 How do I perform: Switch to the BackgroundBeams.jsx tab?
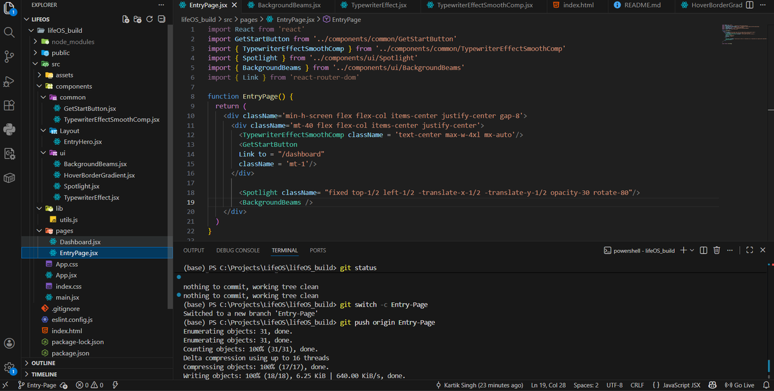pos(288,5)
